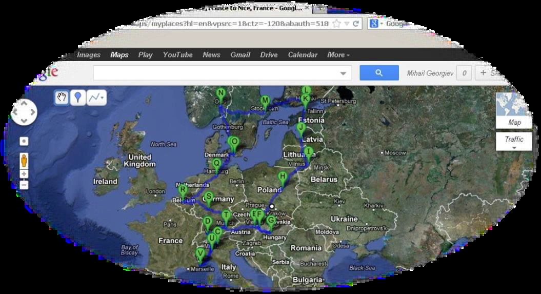Zoom out with the minus button
Viewport: 541px width, 294px height.
pos(24,185)
